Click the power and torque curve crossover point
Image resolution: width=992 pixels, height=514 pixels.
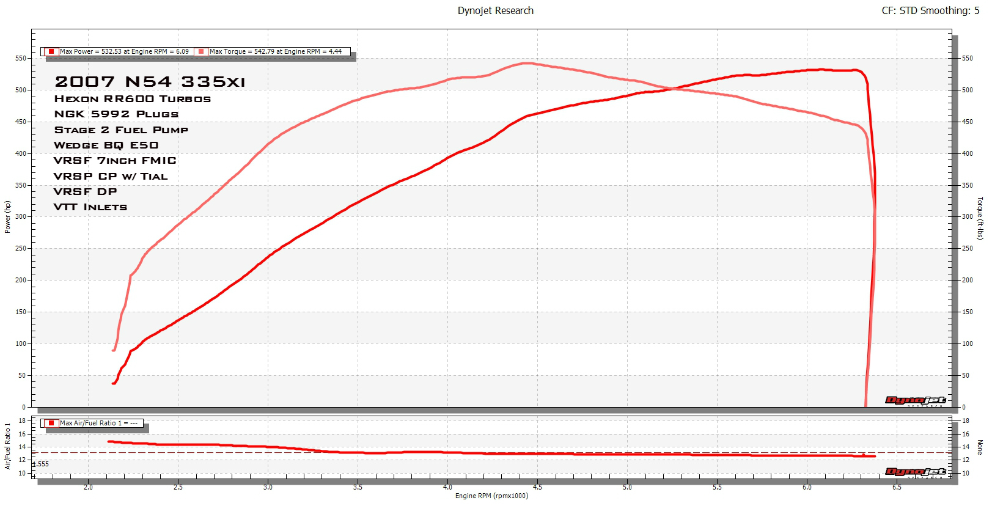point(673,89)
